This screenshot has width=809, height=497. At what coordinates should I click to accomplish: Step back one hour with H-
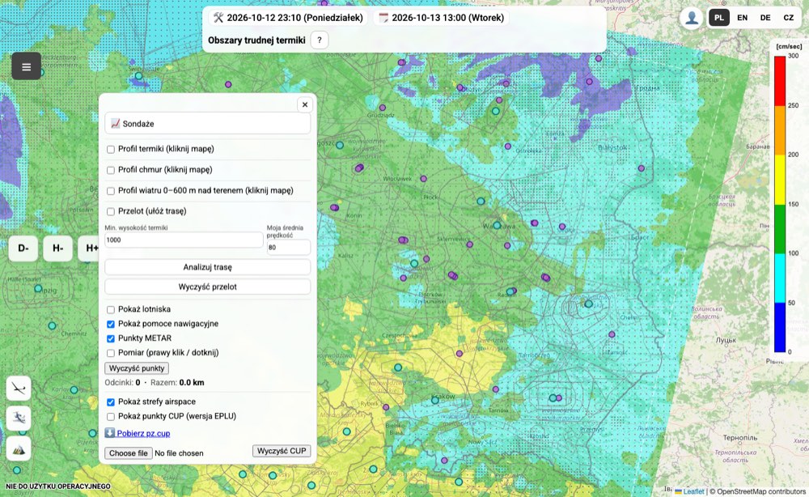57,248
